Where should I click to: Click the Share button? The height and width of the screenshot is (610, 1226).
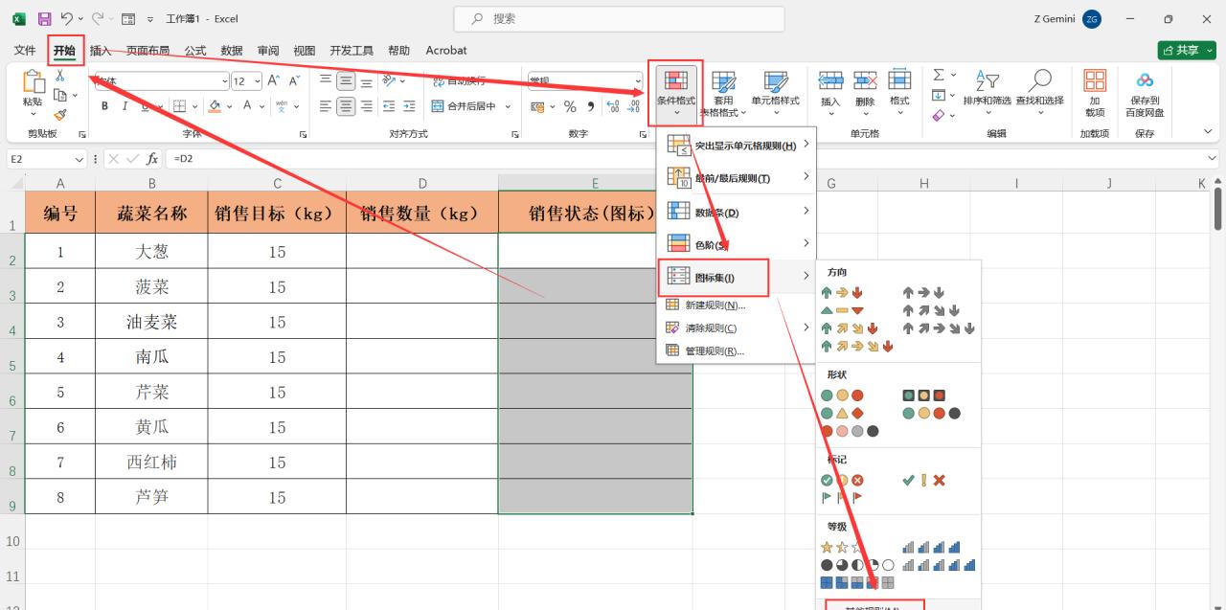click(x=1187, y=50)
